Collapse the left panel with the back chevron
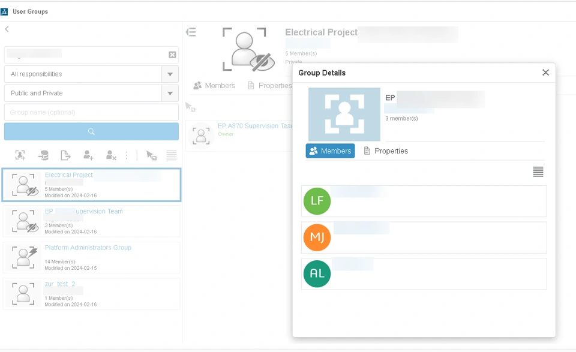The width and height of the screenshot is (576, 352). click(7, 29)
